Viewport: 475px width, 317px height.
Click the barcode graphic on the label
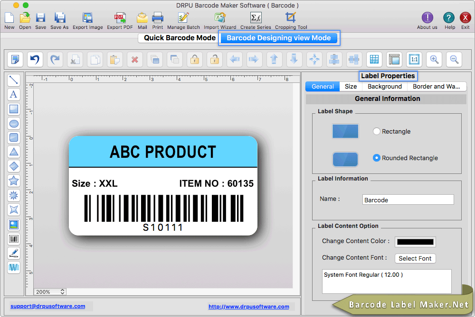163,208
